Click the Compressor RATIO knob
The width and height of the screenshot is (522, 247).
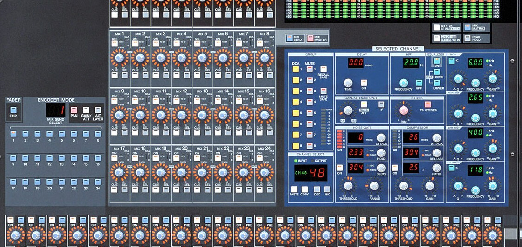tap(437, 168)
